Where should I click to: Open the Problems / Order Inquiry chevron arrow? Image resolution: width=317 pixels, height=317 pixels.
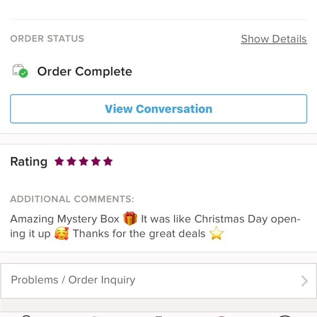coord(304,281)
